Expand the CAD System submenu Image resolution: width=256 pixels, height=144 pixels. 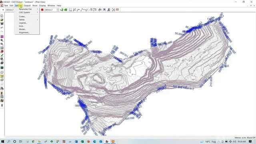pyautogui.click(x=27, y=12)
